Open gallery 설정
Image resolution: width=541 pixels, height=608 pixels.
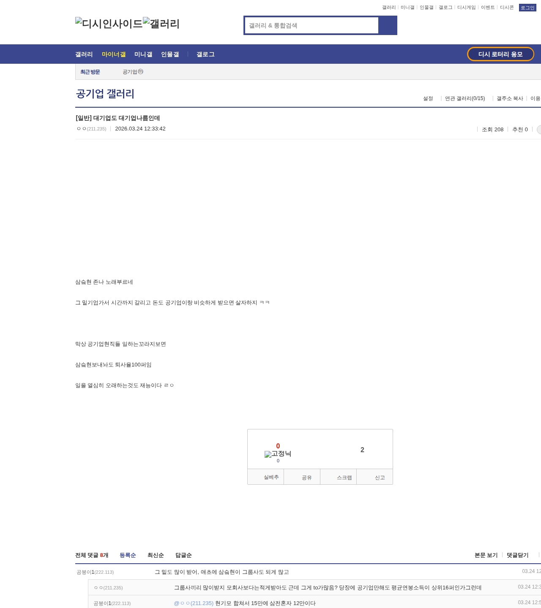click(428, 98)
